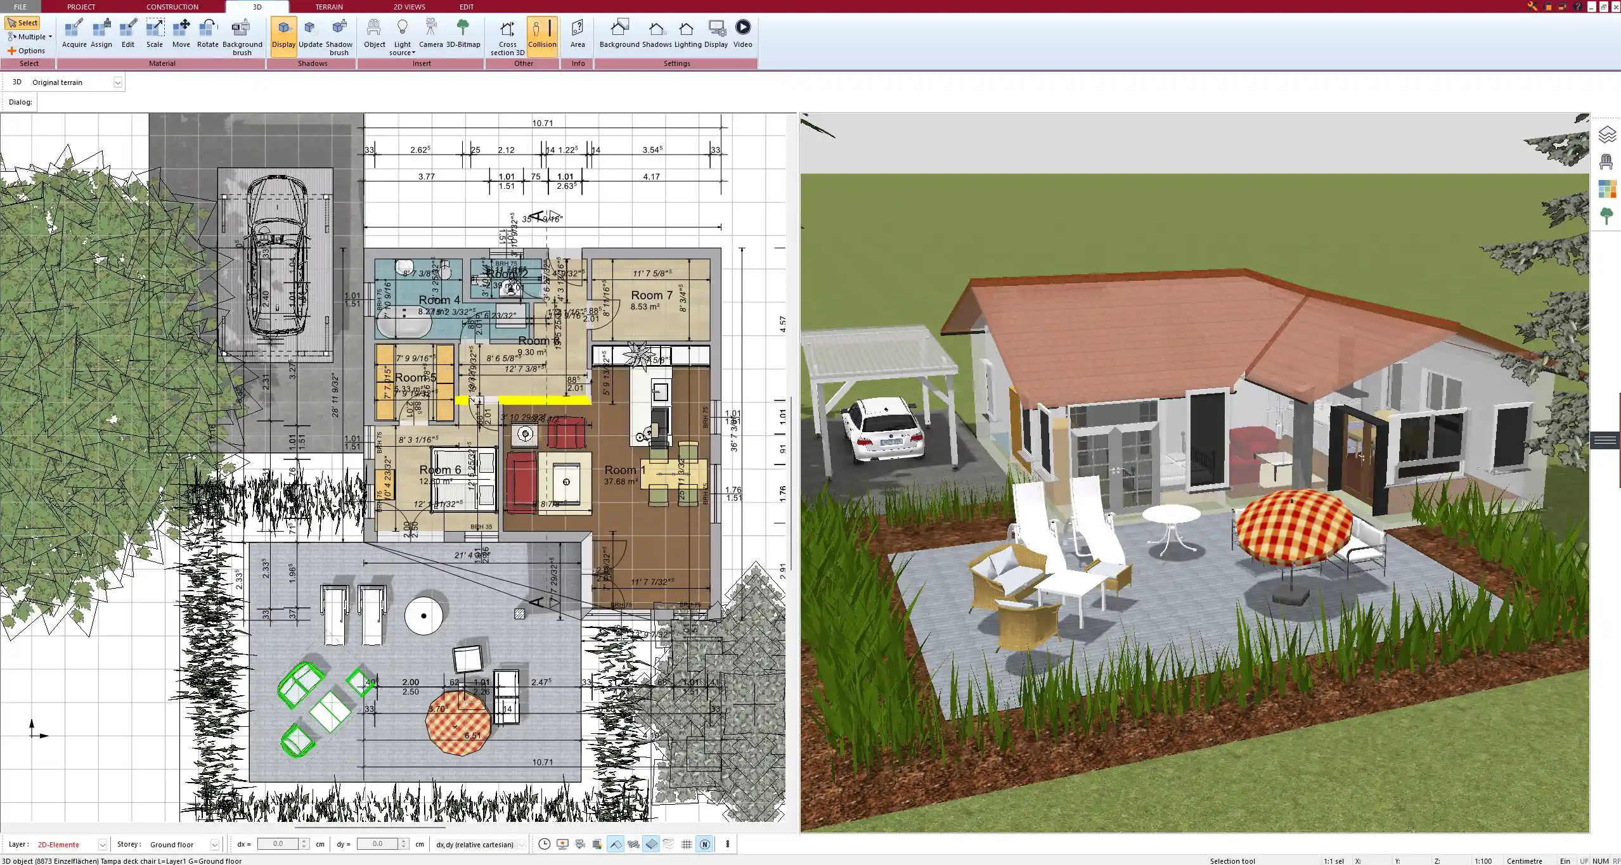Viewport: 1621px width, 865px height.
Task: Click the film camera icon in bottom toolbar
Action: pyautogui.click(x=580, y=844)
